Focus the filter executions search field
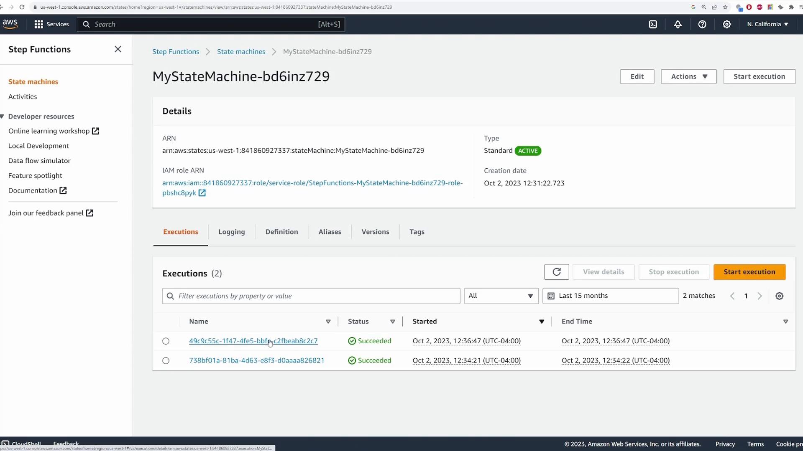The width and height of the screenshot is (803, 451). coord(311,296)
